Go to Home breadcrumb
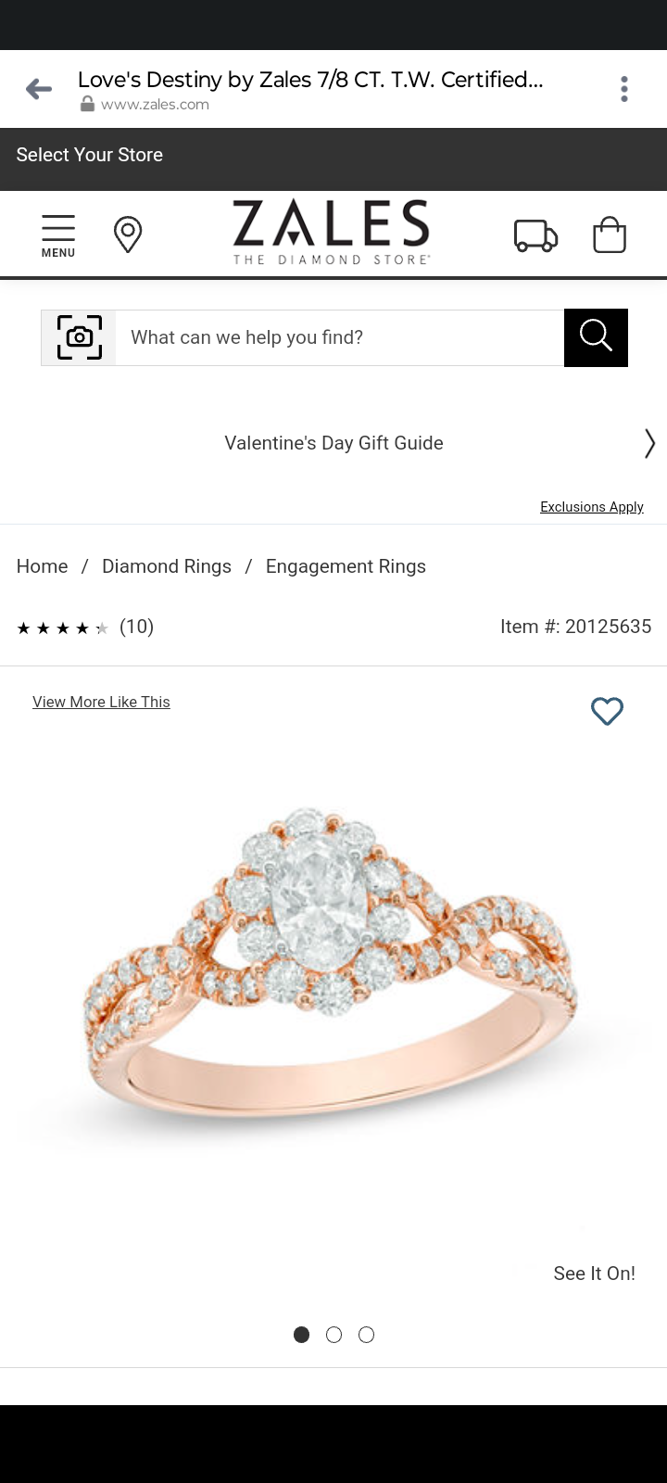The width and height of the screenshot is (667, 1483). (x=43, y=566)
